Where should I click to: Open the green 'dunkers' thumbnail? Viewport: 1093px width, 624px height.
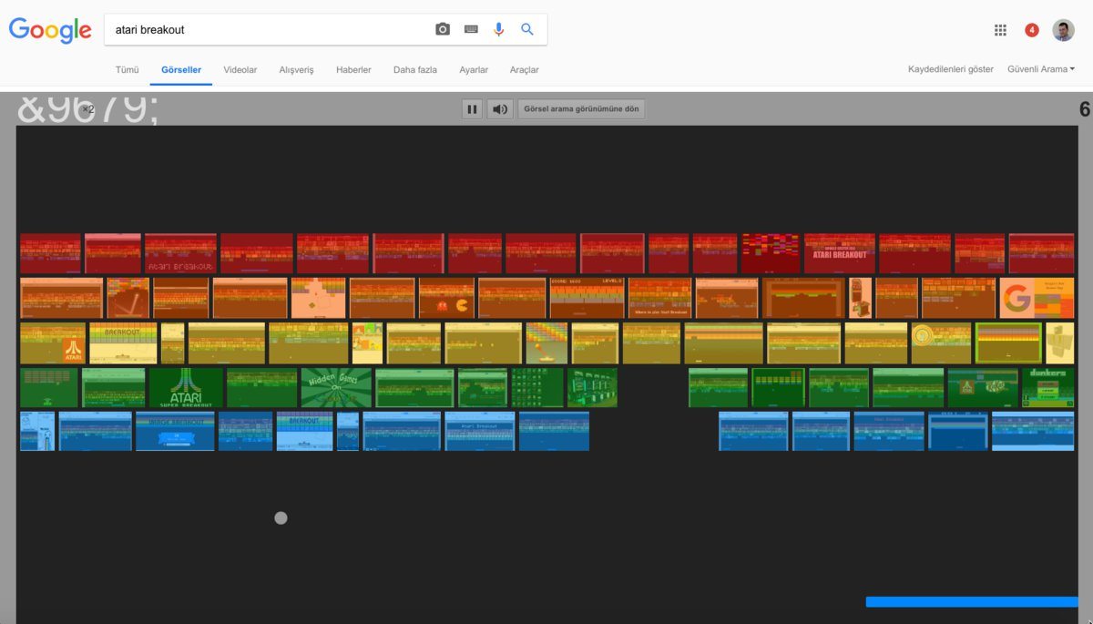1047,387
